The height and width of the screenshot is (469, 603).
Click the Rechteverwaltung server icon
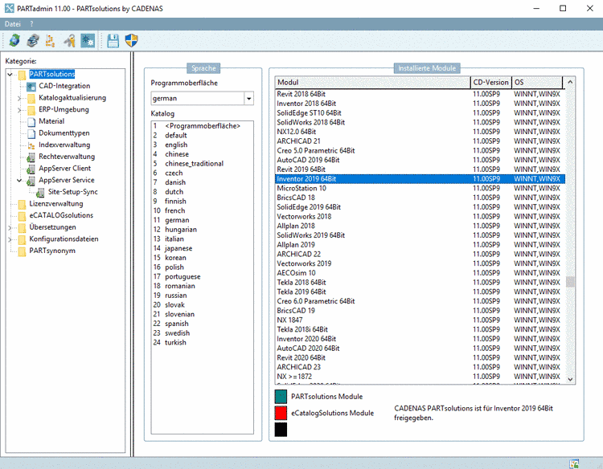[31, 157]
